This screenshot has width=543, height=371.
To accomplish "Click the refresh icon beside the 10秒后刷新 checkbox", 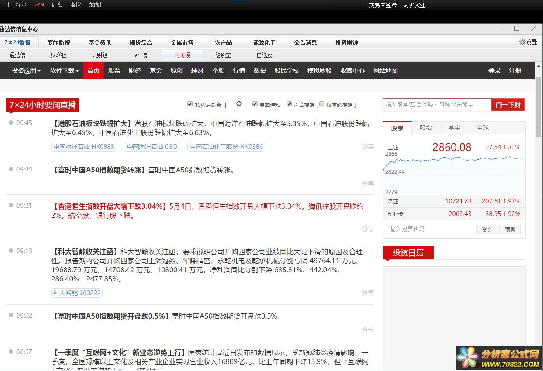I will pyautogui.click(x=239, y=104).
